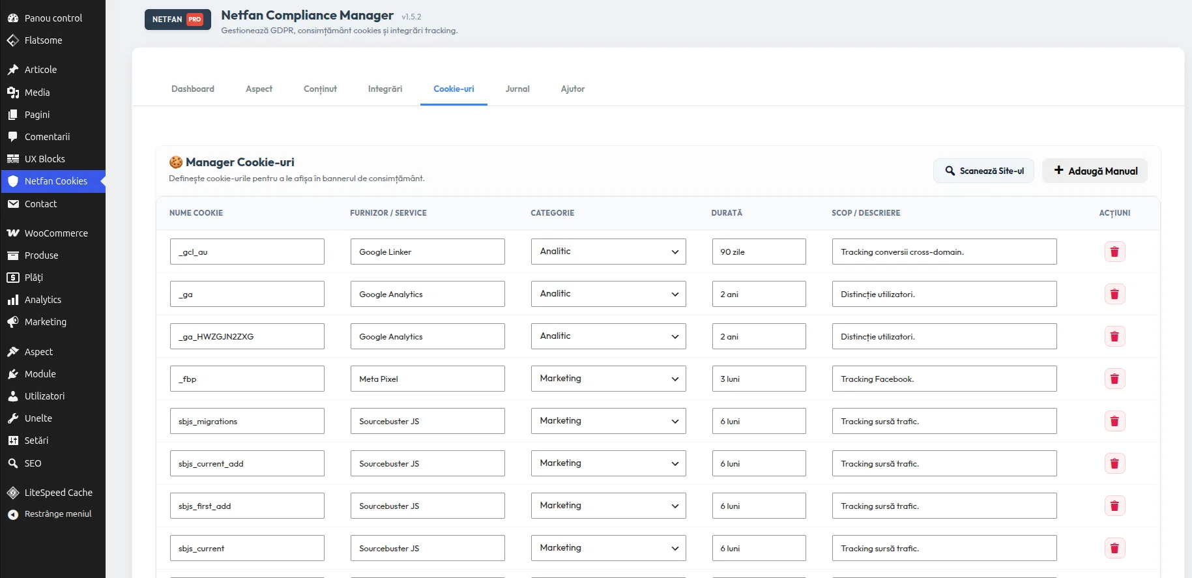The width and height of the screenshot is (1192, 578).
Task: Click the UX Blocks icon
Action: tap(13, 159)
